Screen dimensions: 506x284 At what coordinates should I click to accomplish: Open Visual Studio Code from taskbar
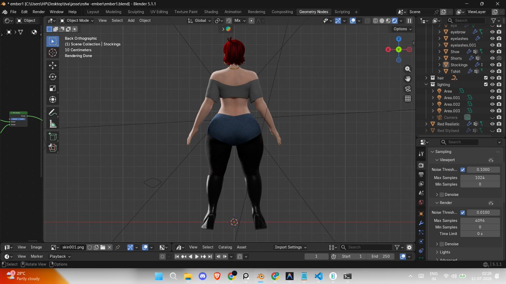point(318,276)
